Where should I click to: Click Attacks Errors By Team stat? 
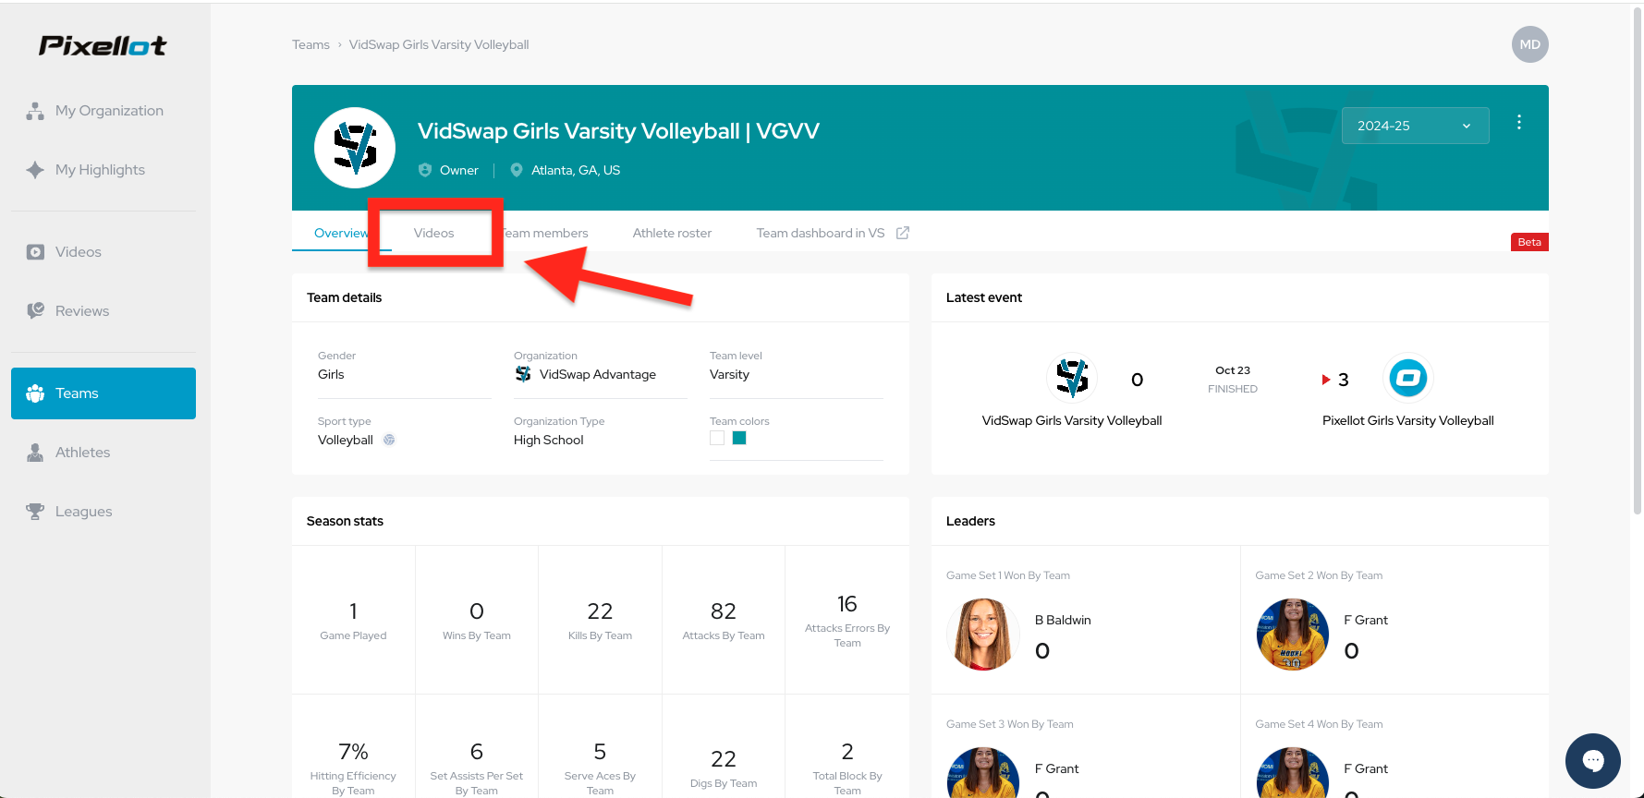click(x=847, y=620)
